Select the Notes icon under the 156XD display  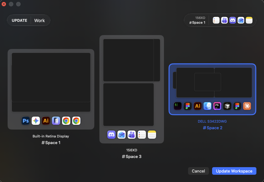pyautogui.click(x=152, y=135)
